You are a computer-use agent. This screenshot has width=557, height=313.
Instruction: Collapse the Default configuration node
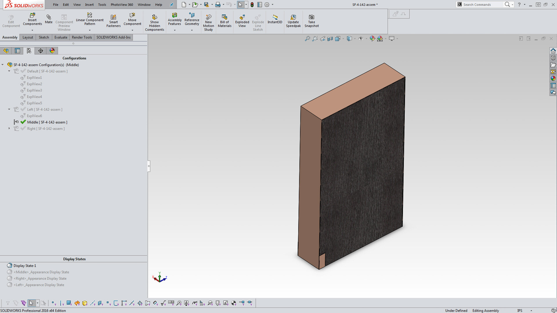9,71
